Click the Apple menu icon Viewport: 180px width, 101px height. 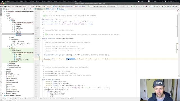point(3,1)
